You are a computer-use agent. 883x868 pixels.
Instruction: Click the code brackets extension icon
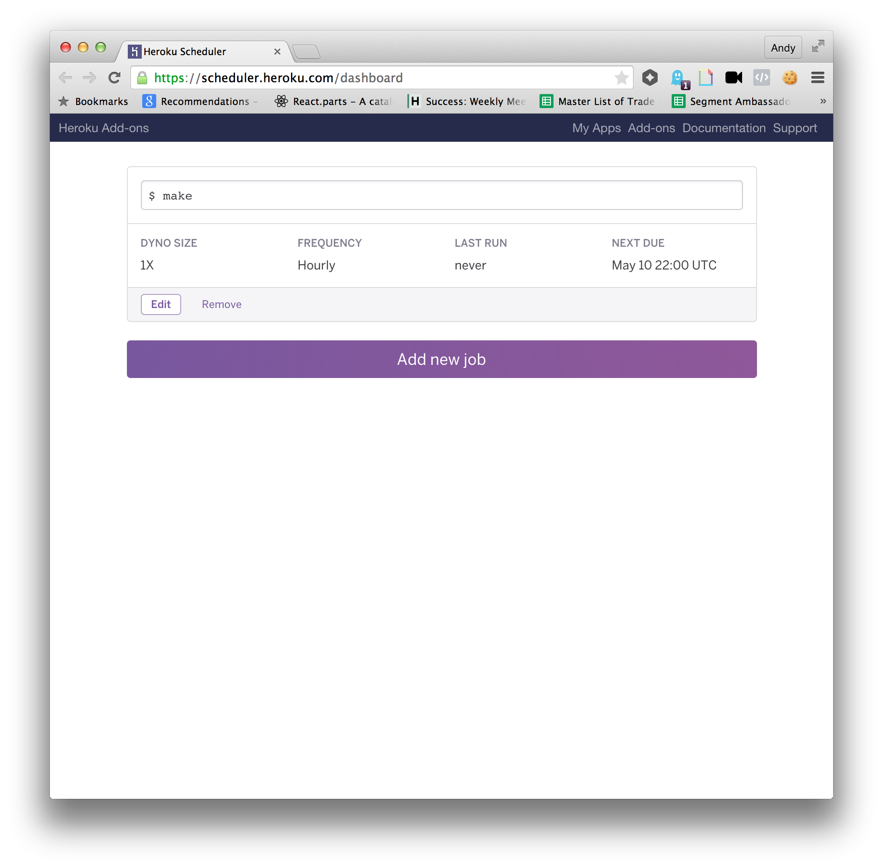tap(761, 78)
